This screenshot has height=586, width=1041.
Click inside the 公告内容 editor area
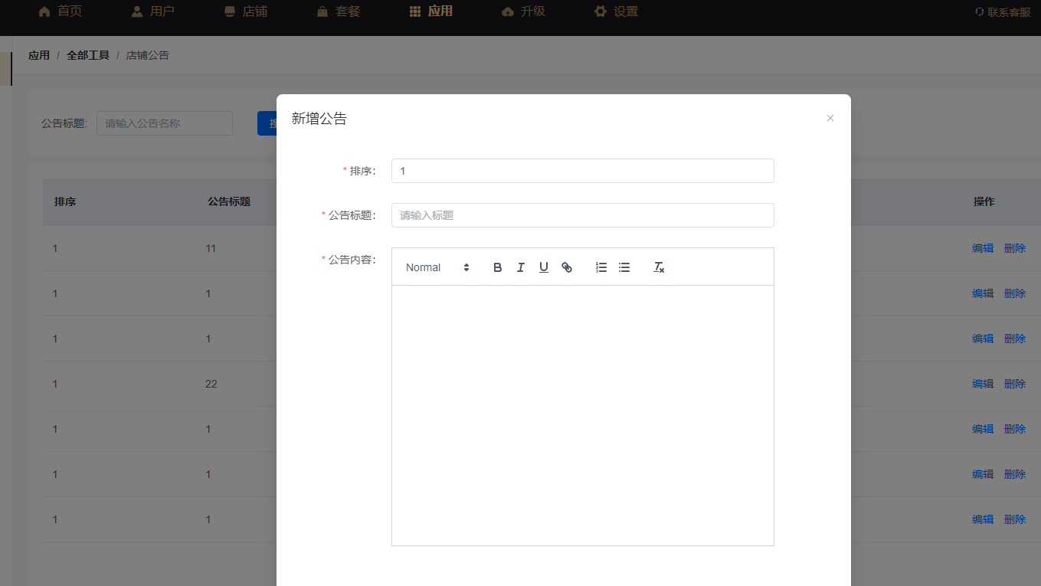pyautogui.click(x=582, y=415)
